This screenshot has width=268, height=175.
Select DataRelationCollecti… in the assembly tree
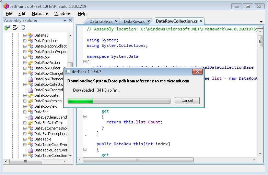pyautogui.click(x=50, y=46)
